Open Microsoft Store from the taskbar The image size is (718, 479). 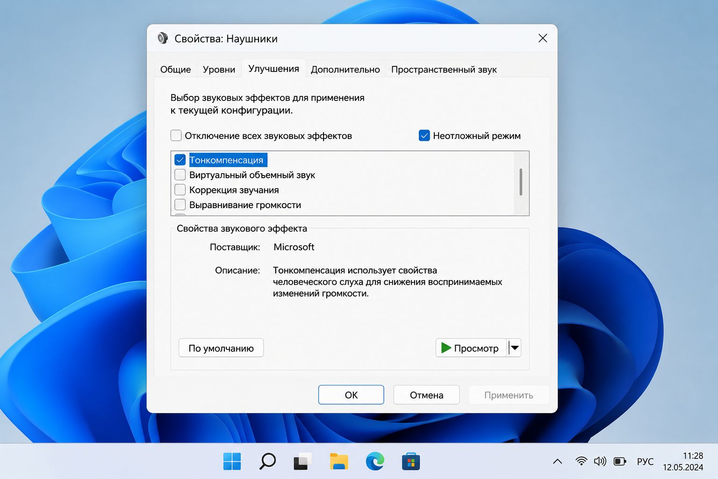(411, 462)
